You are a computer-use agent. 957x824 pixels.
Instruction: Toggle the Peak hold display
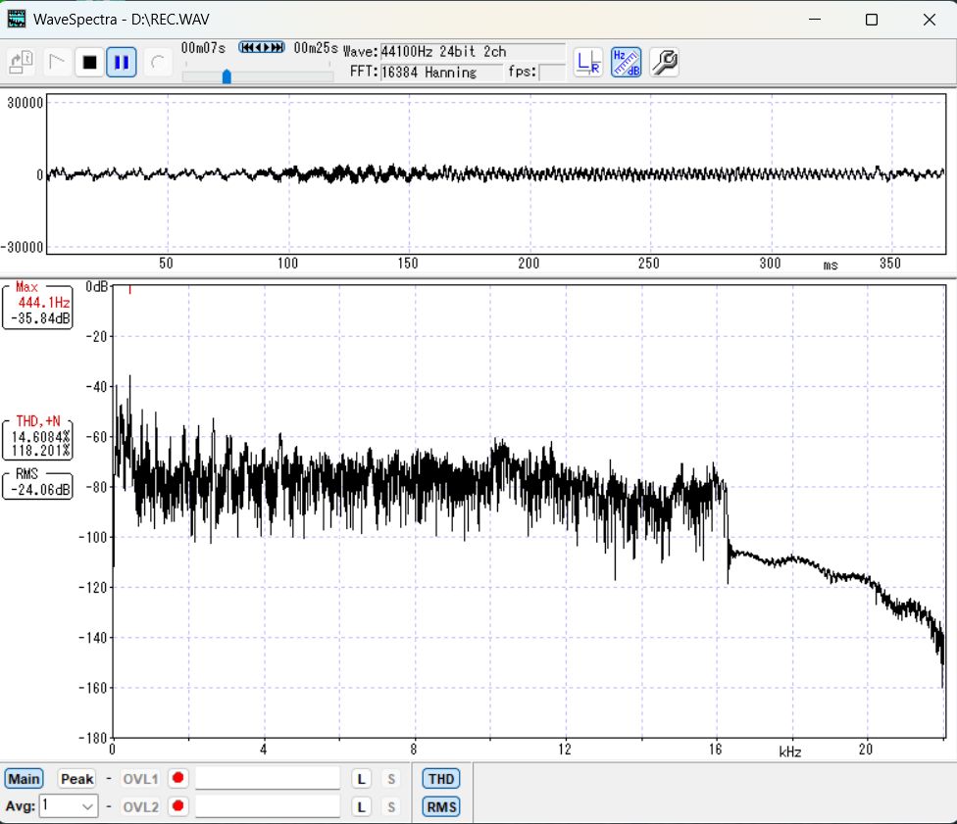tap(76, 779)
